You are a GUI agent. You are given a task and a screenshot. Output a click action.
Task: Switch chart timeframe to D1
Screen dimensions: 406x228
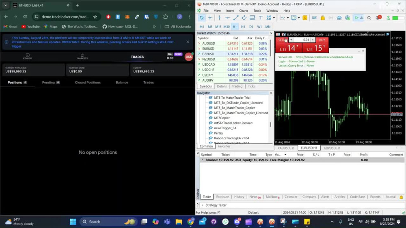click(x=251, y=27)
